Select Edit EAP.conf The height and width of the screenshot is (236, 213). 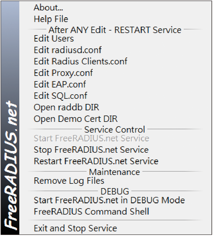(116, 84)
